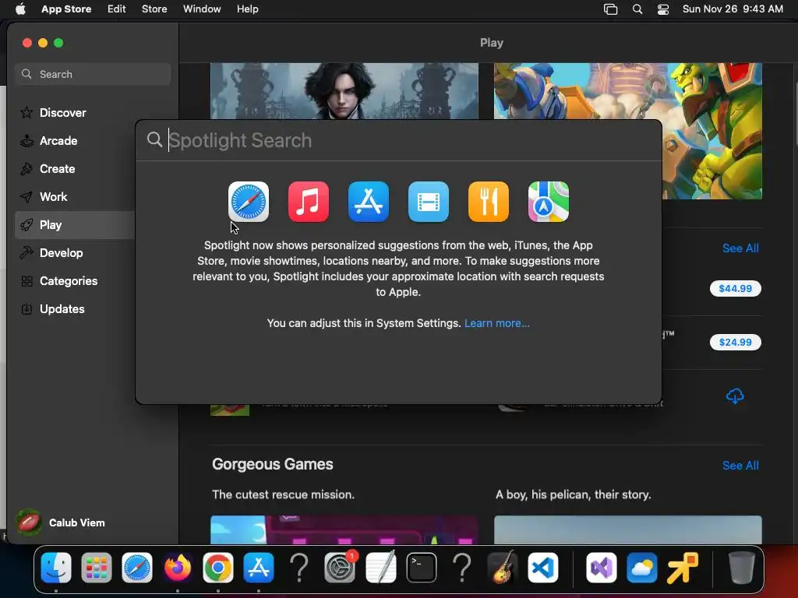The width and height of the screenshot is (798, 598).
Task: Click See All for Gorgeous Games
Action: pyautogui.click(x=740, y=466)
